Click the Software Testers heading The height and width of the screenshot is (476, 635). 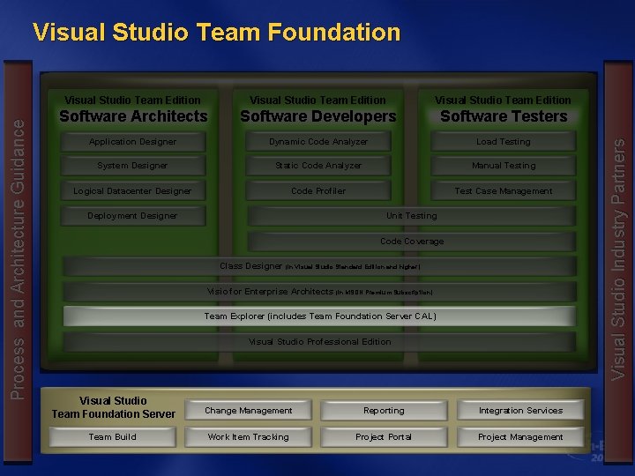pyautogui.click(x=504, y=116)
